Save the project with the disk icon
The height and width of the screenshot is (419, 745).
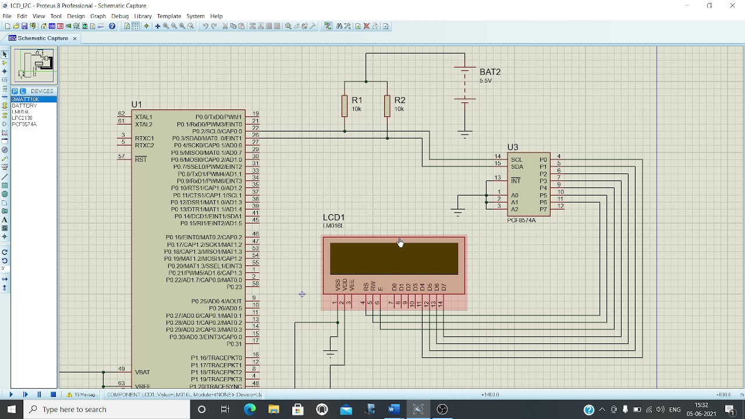click(24, 26)
